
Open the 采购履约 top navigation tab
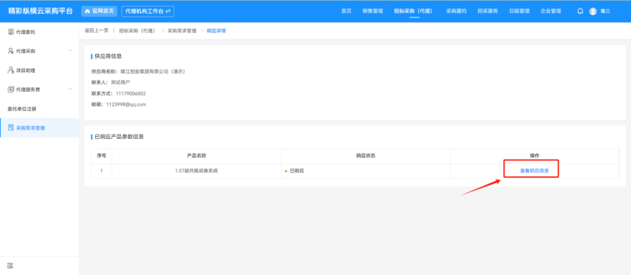tap(456, 11)
